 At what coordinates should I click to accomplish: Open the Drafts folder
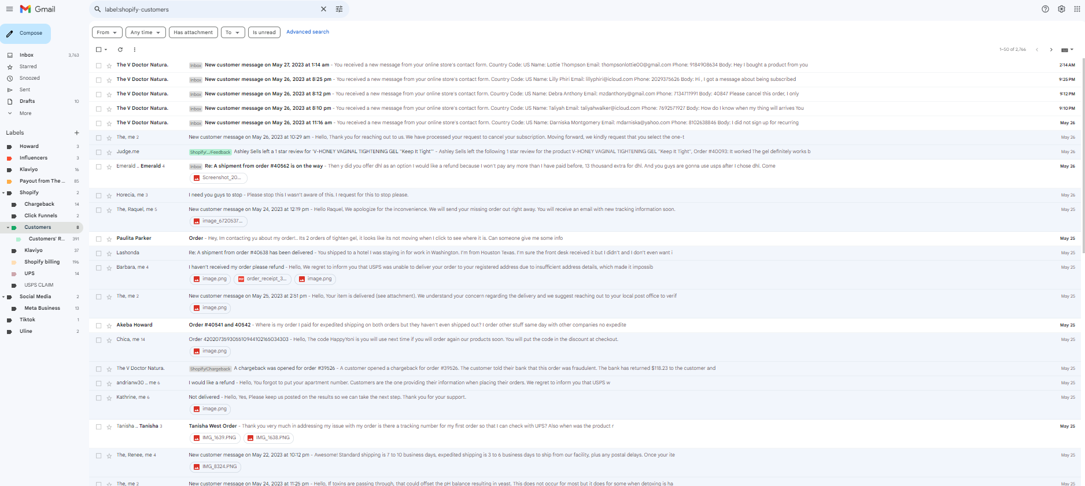(27, 101)
